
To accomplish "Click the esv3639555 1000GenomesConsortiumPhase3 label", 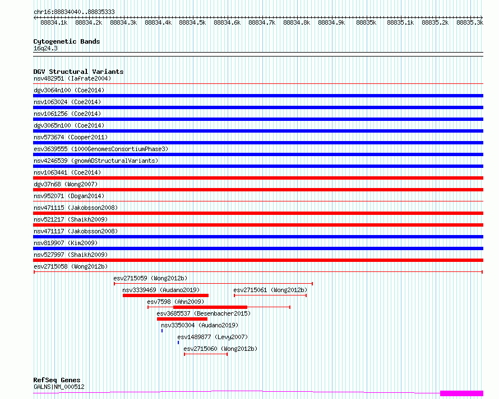I will point(101,149).
